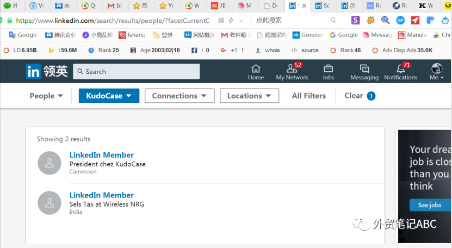Open Notifications bell with 71 badge
The image size is (452, 248).
401,72
